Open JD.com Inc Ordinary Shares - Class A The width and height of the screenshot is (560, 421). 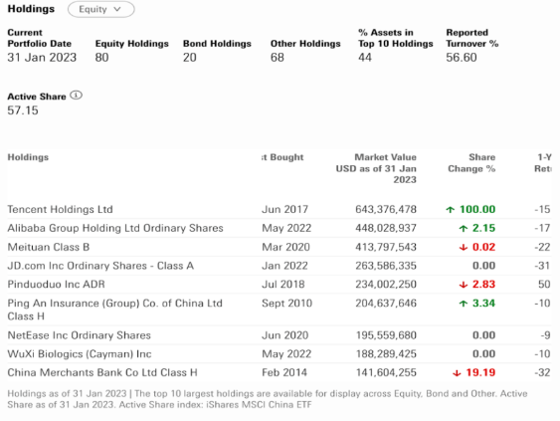pyautogui.click(x=100, y=266)
